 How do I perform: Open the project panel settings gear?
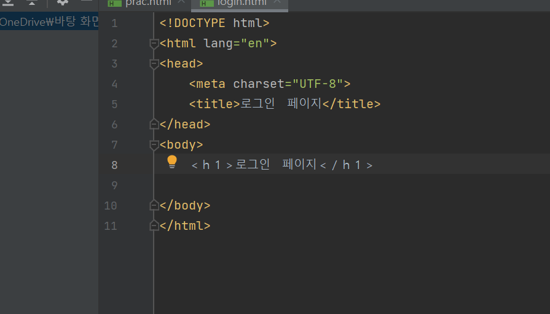[63, 2]
